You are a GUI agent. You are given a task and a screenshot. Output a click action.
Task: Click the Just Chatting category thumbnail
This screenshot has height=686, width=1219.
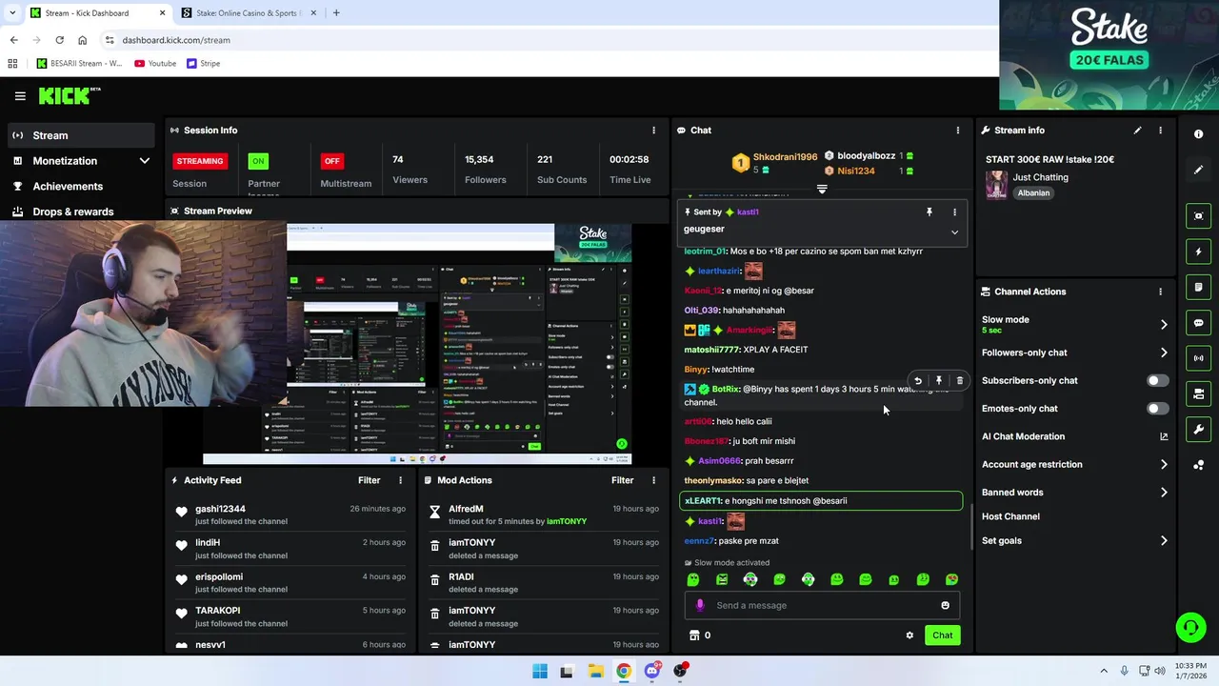coord(996,185)
